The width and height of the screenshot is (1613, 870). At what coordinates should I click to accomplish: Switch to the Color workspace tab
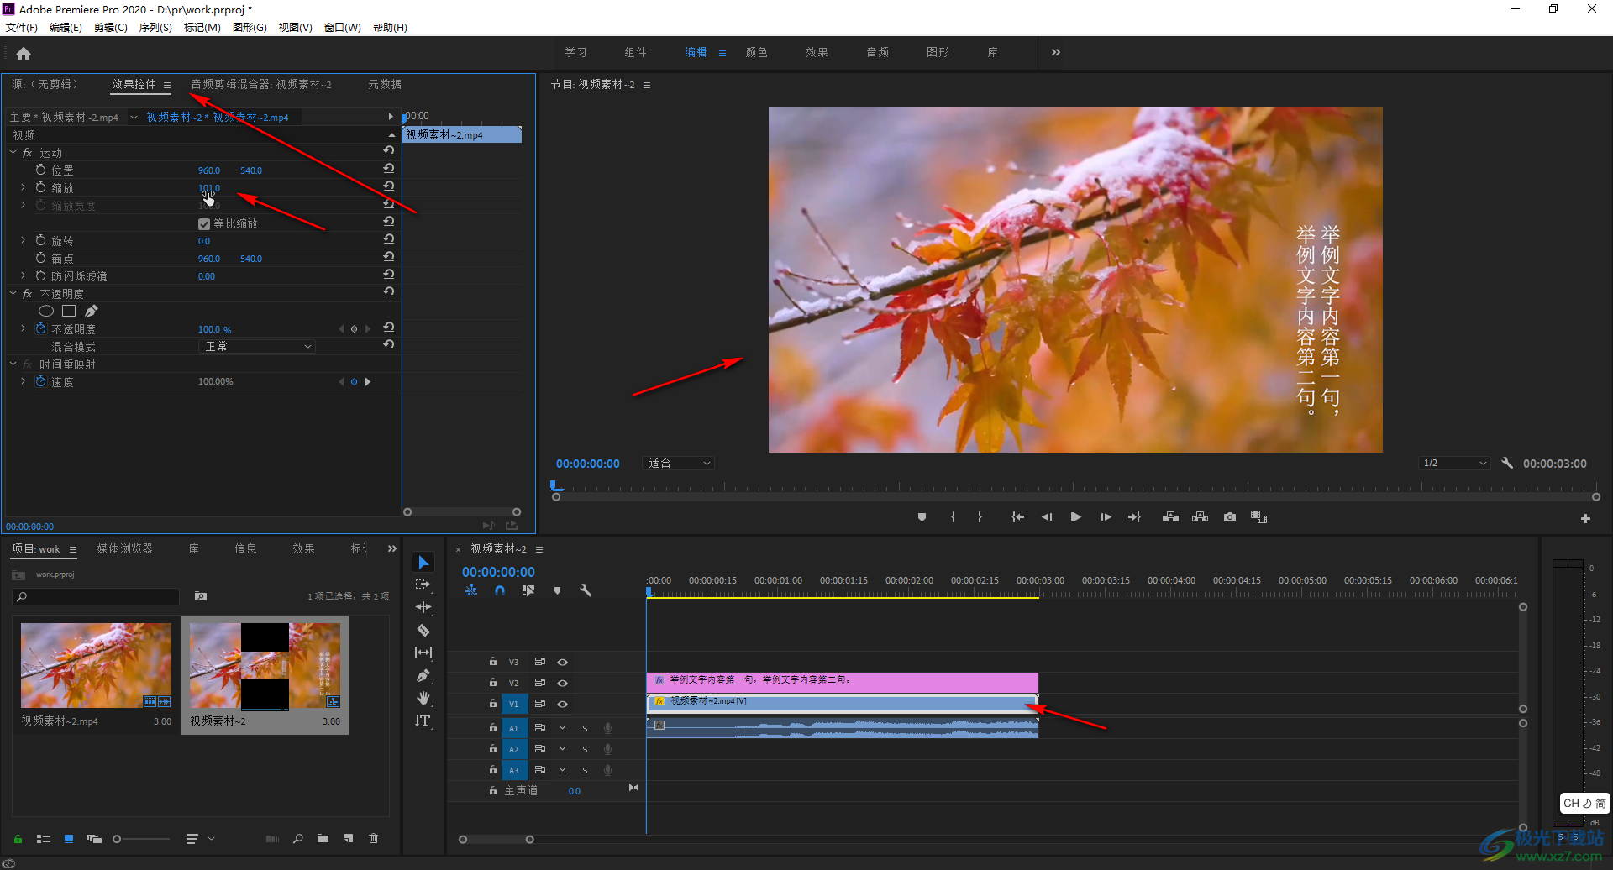[x=757, y=52]
